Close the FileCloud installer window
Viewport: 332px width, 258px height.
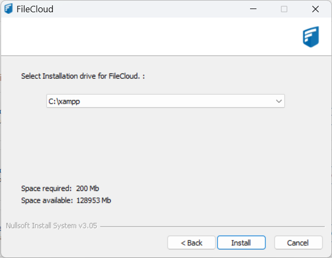pyautogui.click(x=315, y=9)
